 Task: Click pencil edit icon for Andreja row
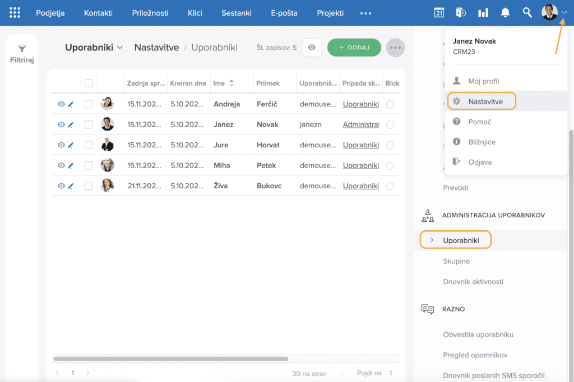click(71, 104)
